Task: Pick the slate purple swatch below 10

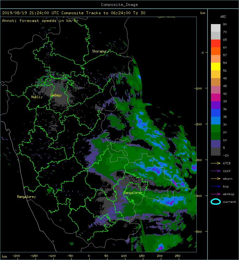Action: coord(216,144)
